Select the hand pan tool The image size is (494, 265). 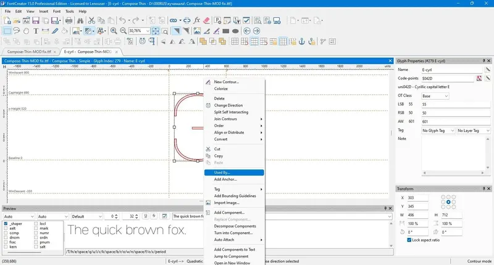[26, 31]
